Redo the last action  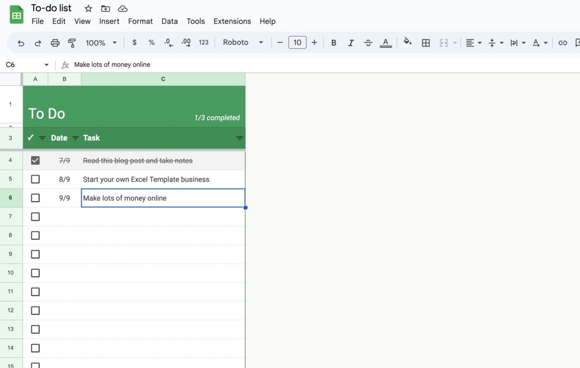[x=38, y=43]
